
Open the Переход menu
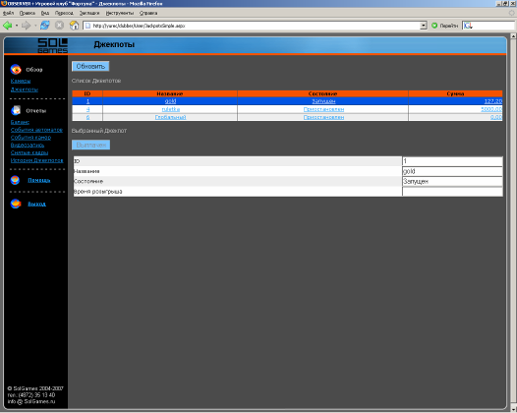[x=64, y=13]
